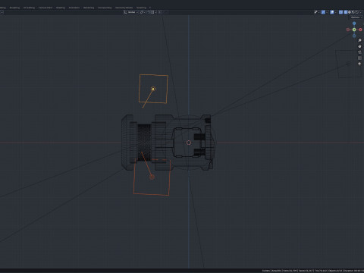Open the Compositing workspace tab
Screen dimensions: 364x273
tap(105, 8)
